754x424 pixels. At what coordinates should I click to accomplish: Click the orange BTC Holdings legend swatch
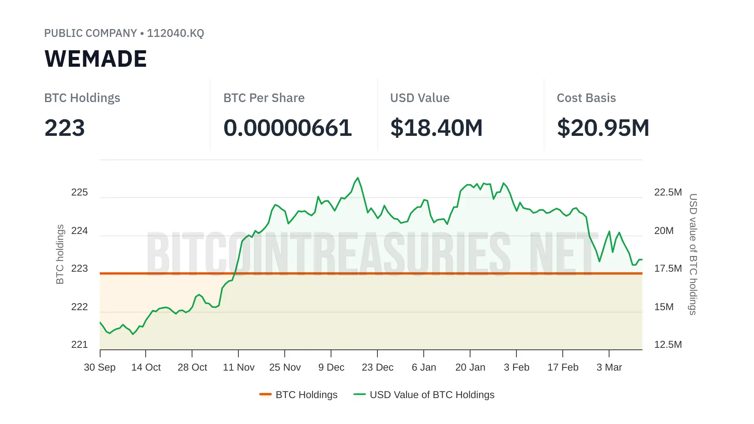(x=265, y=394)
